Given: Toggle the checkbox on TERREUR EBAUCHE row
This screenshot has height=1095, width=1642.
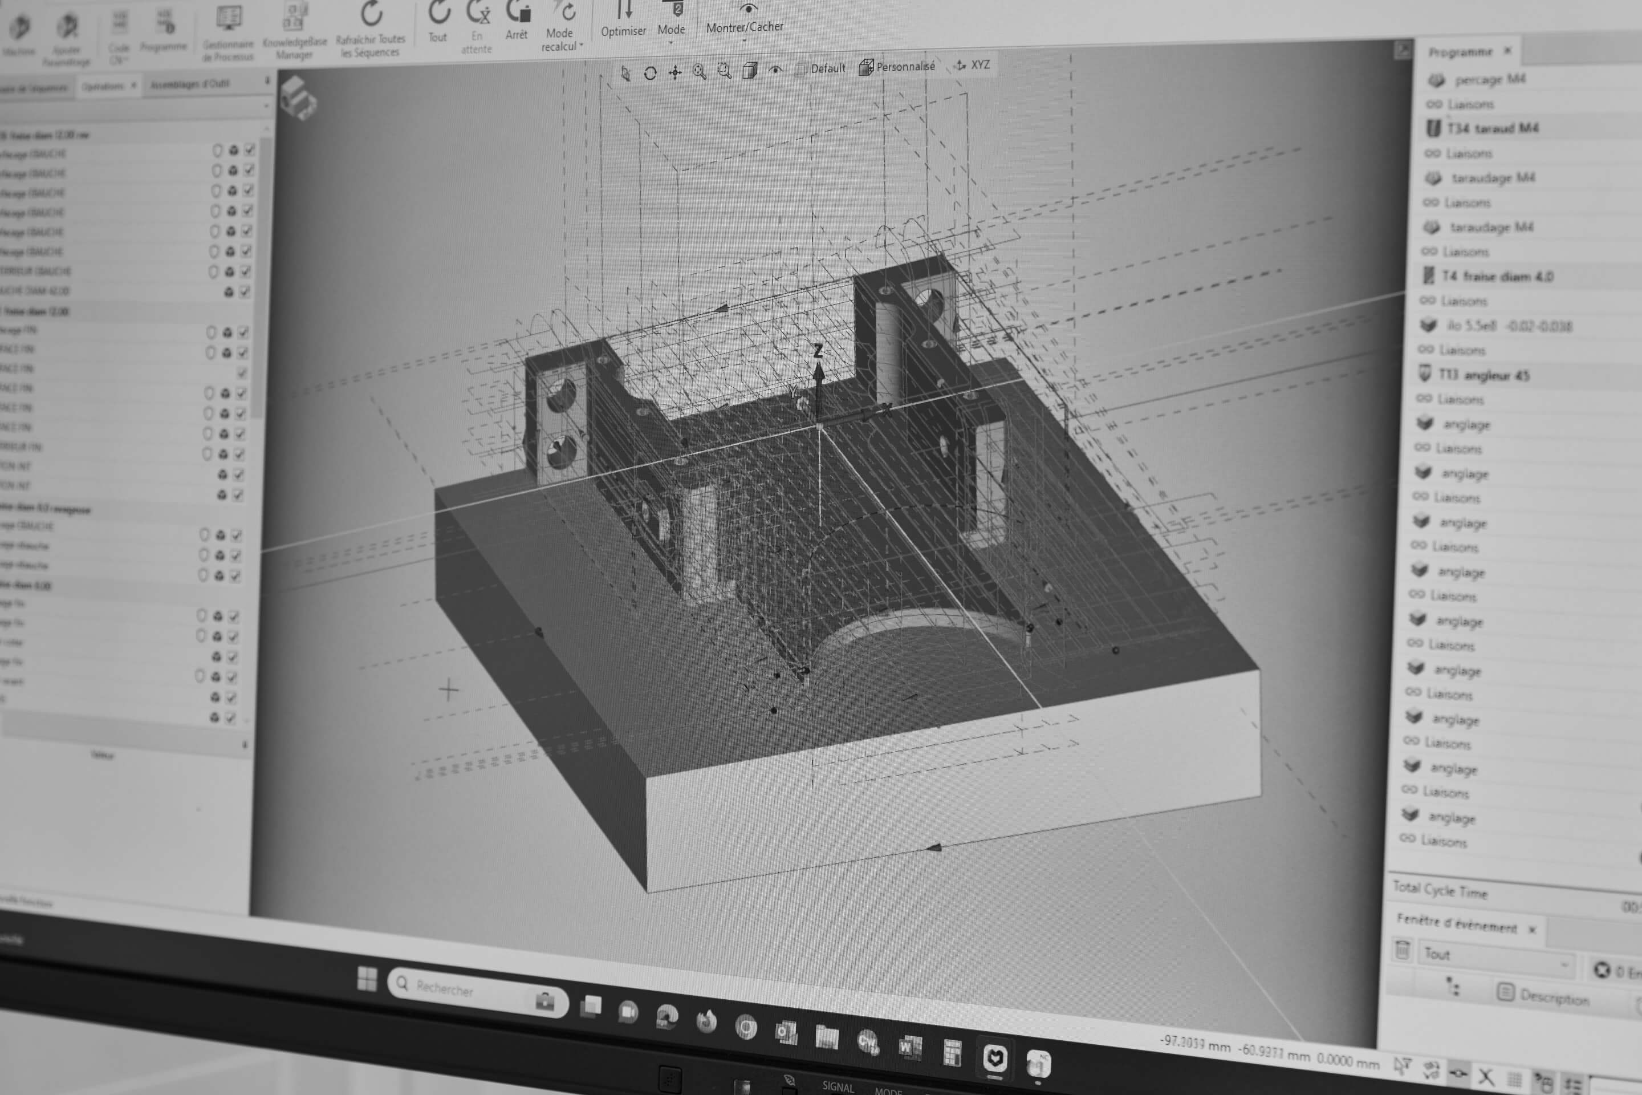Looking at the screenshot, I should click(x=246, y=271).
